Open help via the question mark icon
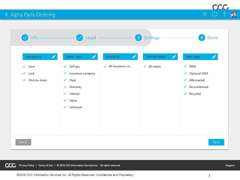Viewport: 240px width, 180px height. coord(224,14)
